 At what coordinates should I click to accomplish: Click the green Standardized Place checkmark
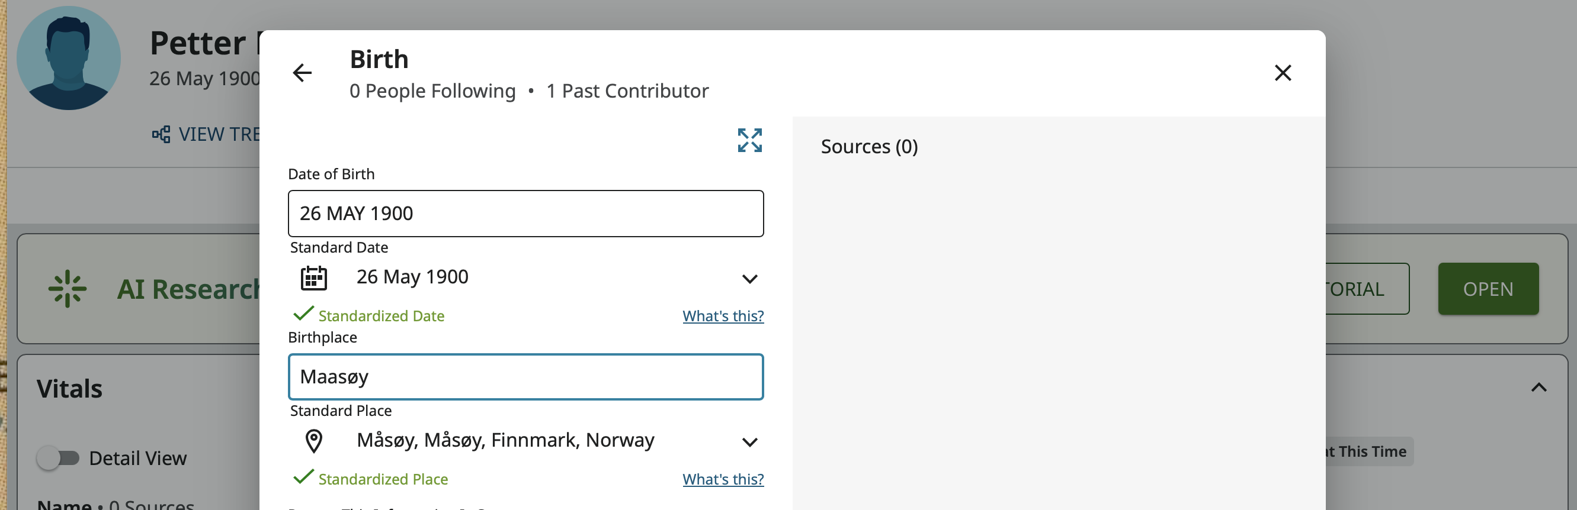coord(304,477)
